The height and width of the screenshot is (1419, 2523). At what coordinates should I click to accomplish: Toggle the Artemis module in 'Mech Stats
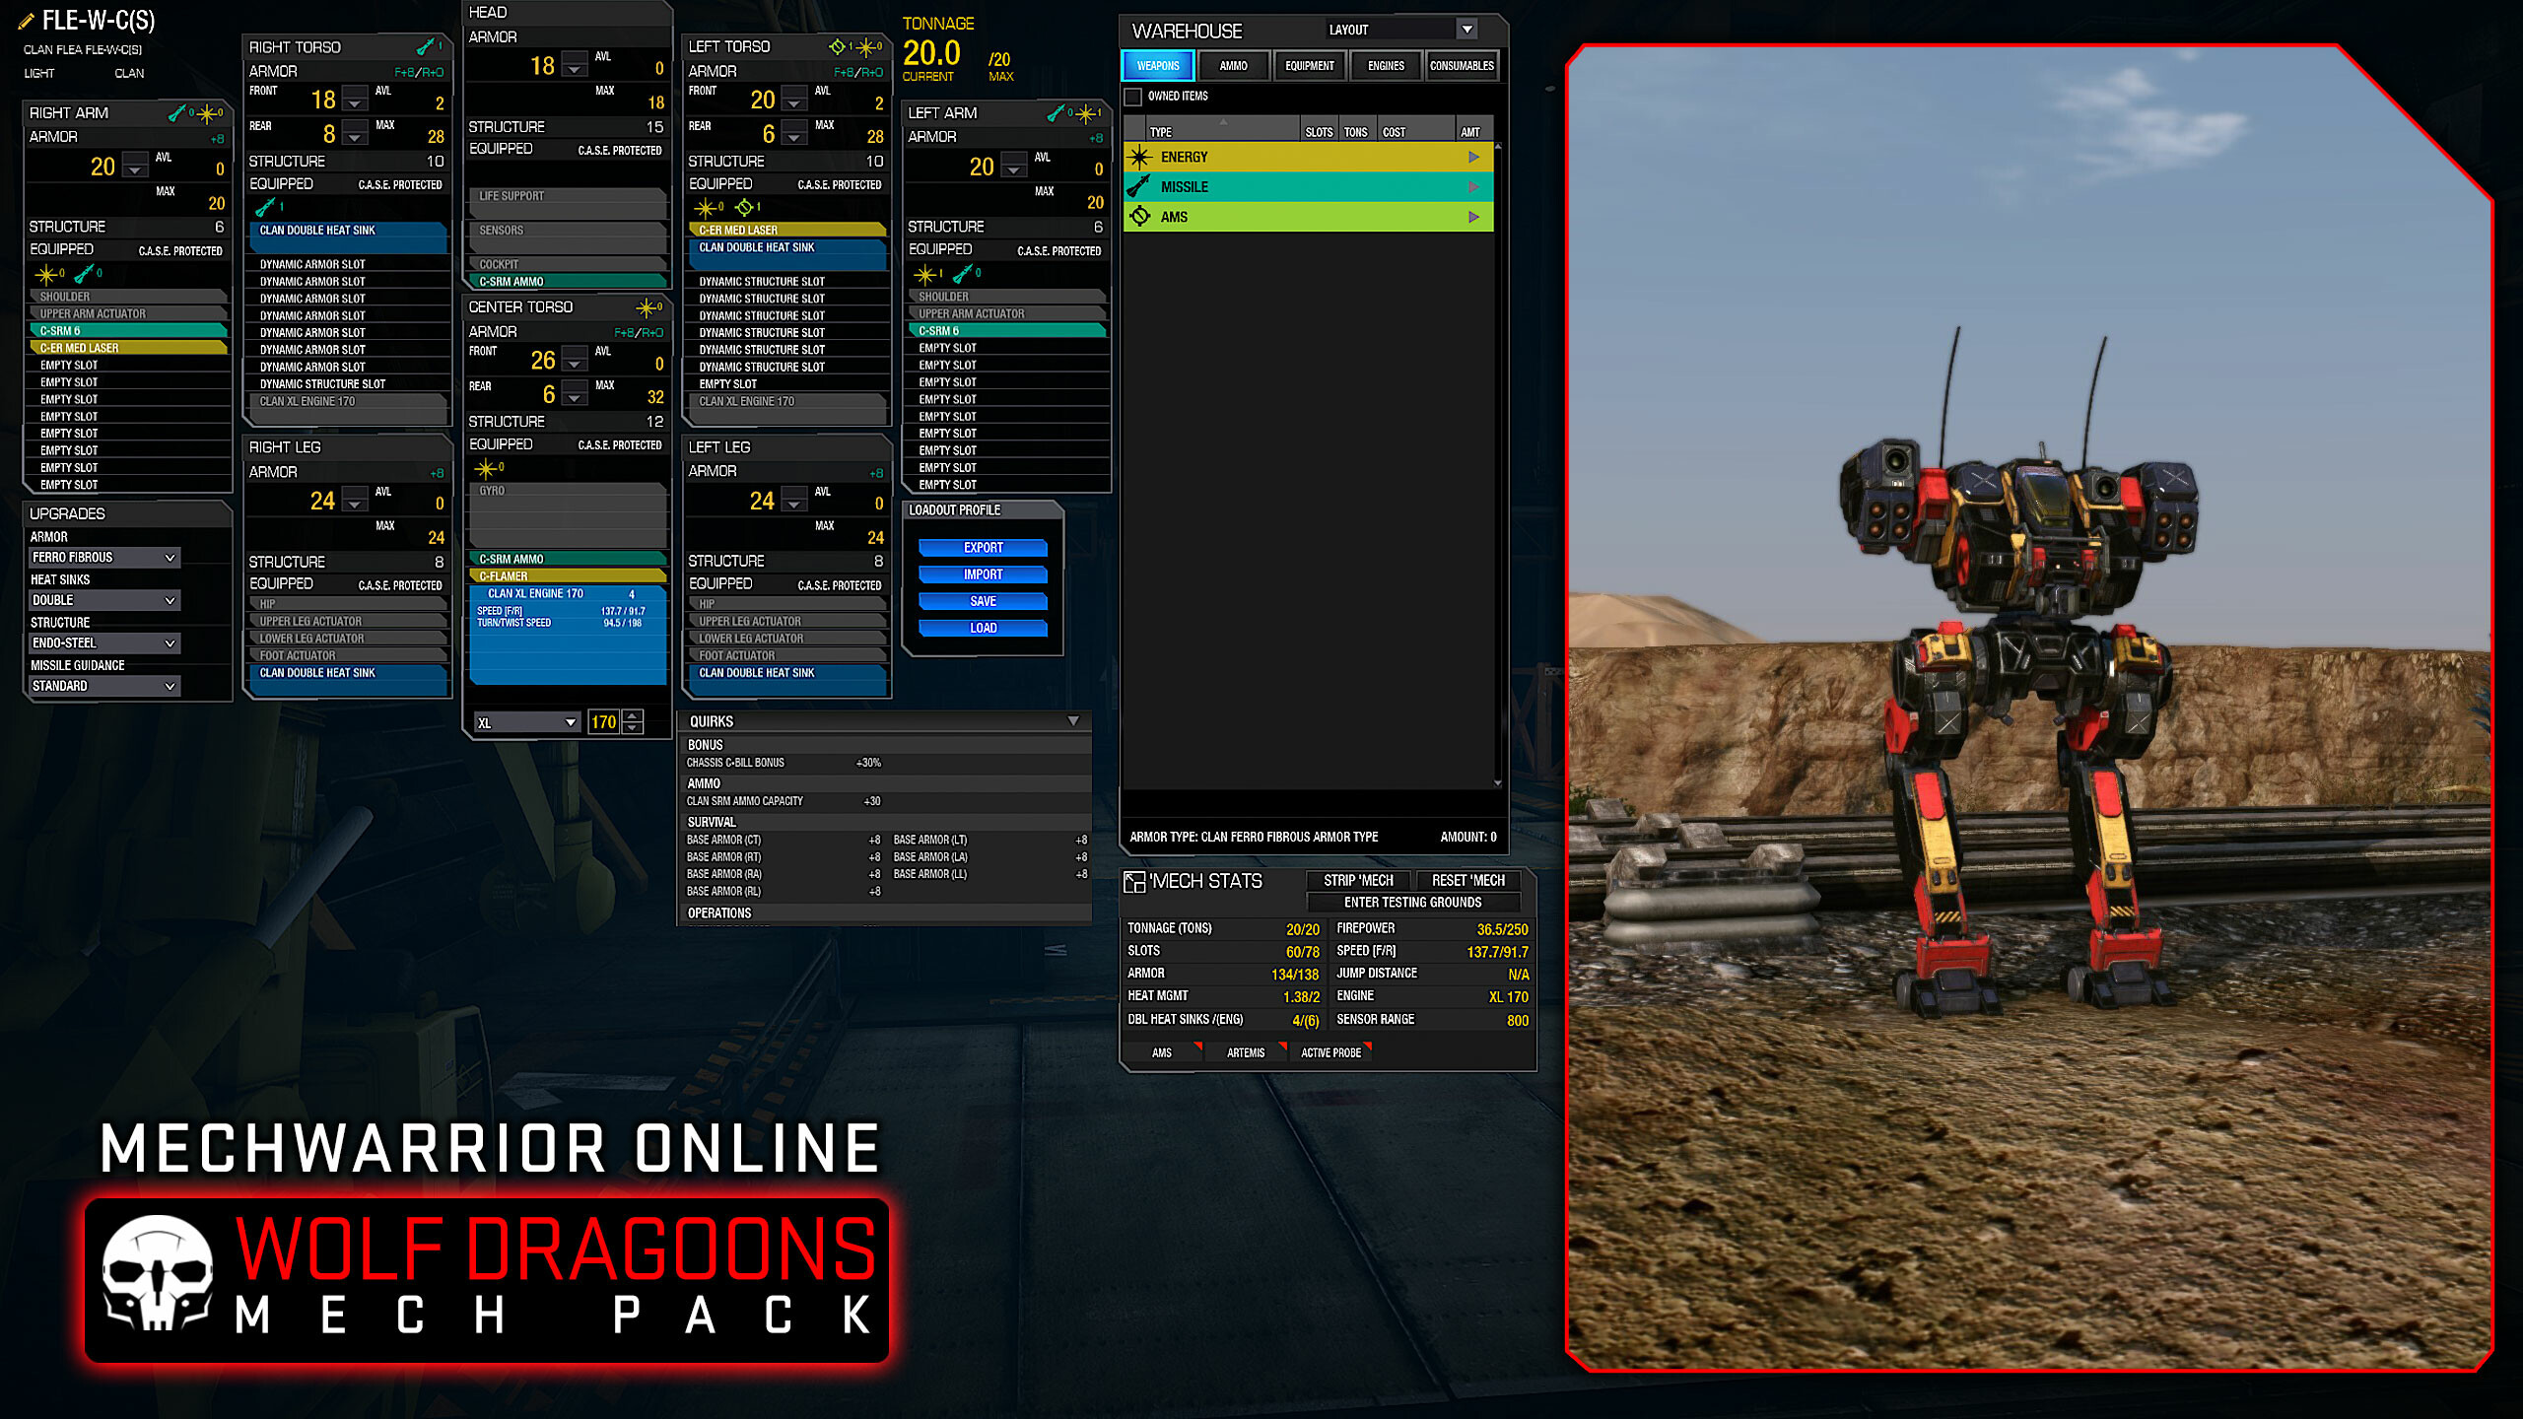(x=1245, y=1052)
